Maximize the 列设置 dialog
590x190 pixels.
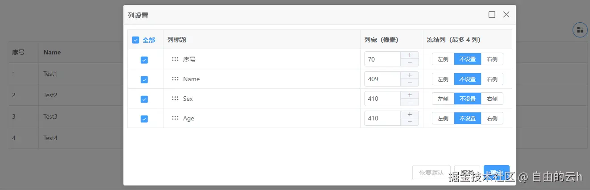492,15
